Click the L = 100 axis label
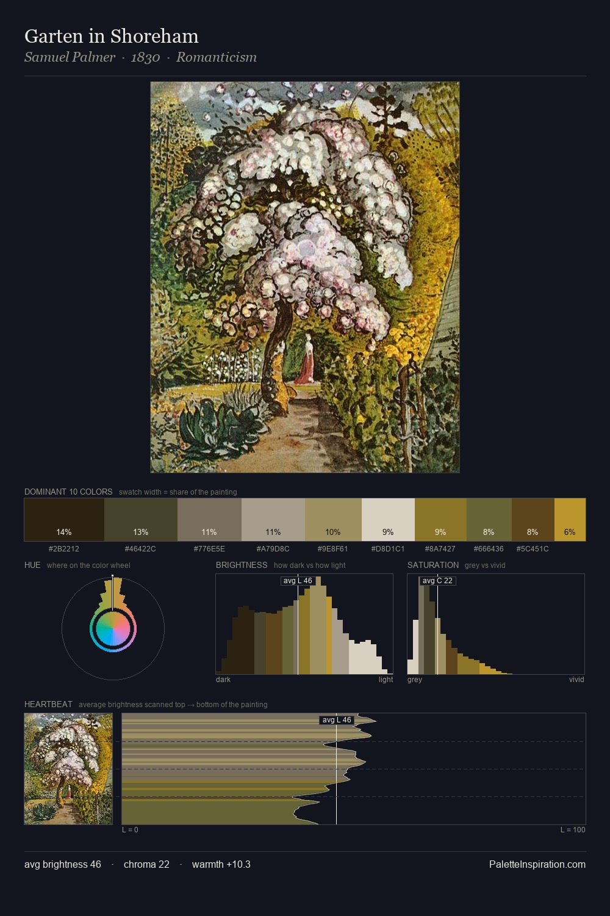 [x=573, y=830]
